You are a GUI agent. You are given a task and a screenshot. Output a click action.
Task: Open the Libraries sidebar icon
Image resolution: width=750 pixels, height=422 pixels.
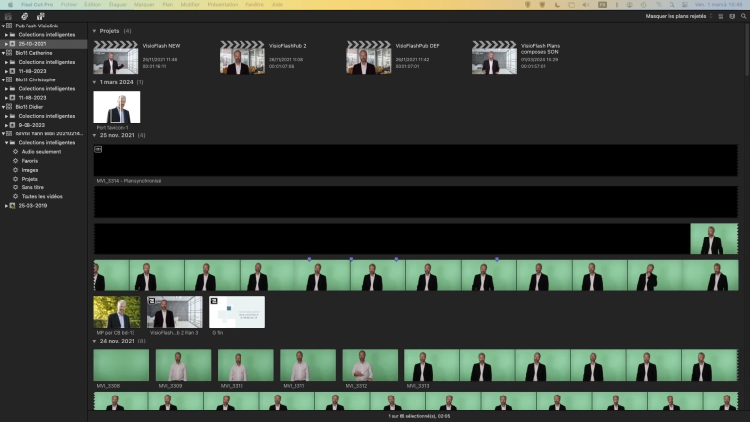8,17
